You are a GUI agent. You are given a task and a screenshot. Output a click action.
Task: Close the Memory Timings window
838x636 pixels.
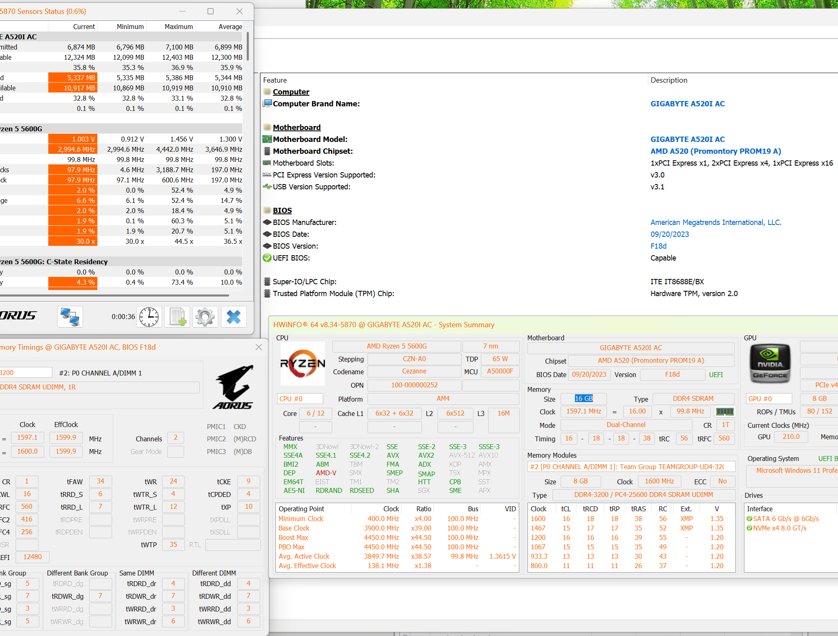[259, 347]
